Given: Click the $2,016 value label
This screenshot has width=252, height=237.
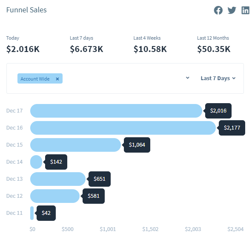Looking at the screenshot, I should 218,111.
